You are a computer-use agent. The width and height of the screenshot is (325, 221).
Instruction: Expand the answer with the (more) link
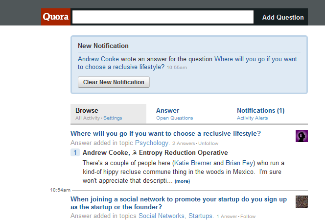pyautogui.click(x=182, y=181)
